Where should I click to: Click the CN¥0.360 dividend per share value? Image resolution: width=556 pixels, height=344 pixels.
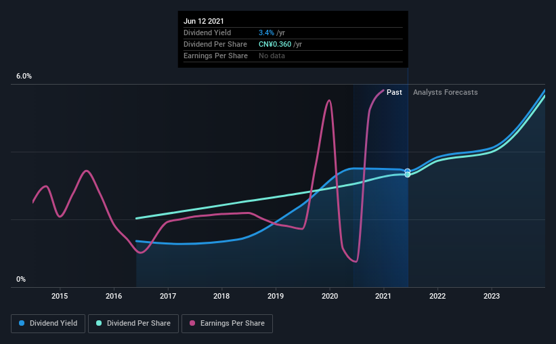coord(275,44)
